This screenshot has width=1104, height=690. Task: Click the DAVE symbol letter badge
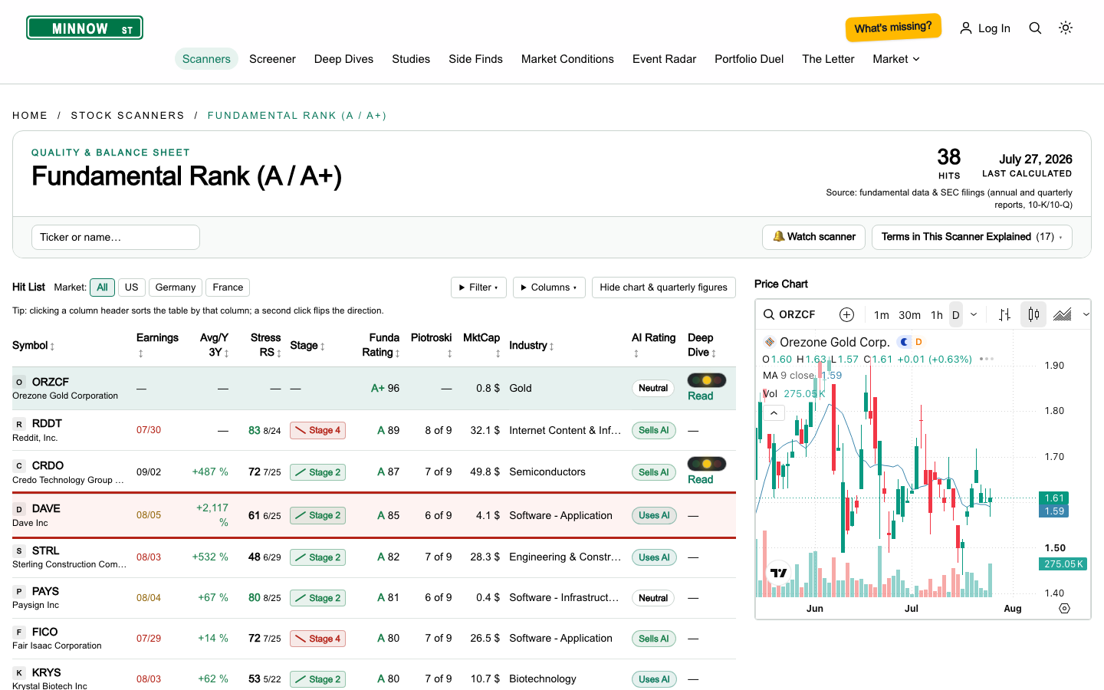coord(19,509)
